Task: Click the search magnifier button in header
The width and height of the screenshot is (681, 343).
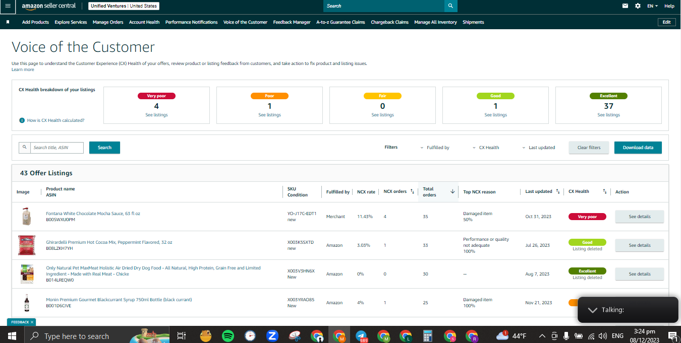Action: tap(450, 6)
